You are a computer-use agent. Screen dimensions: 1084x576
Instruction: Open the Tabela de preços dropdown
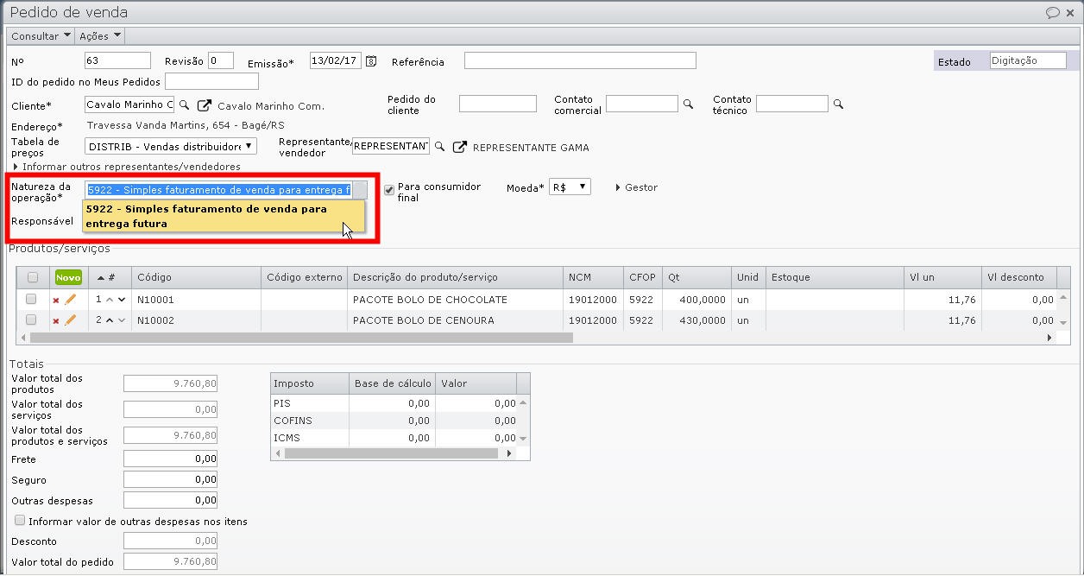click(171, 147)
